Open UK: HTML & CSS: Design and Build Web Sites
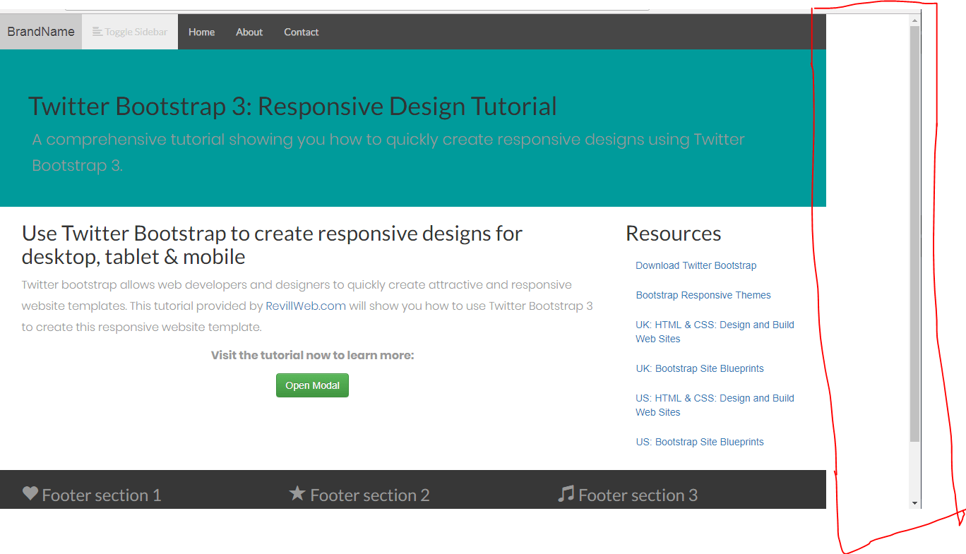 point(715,332)
